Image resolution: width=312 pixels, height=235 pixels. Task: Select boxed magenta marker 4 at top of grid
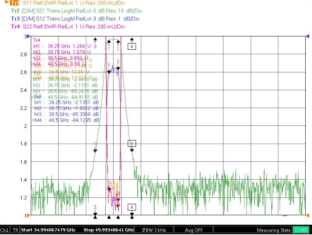(x=132, y=46)
